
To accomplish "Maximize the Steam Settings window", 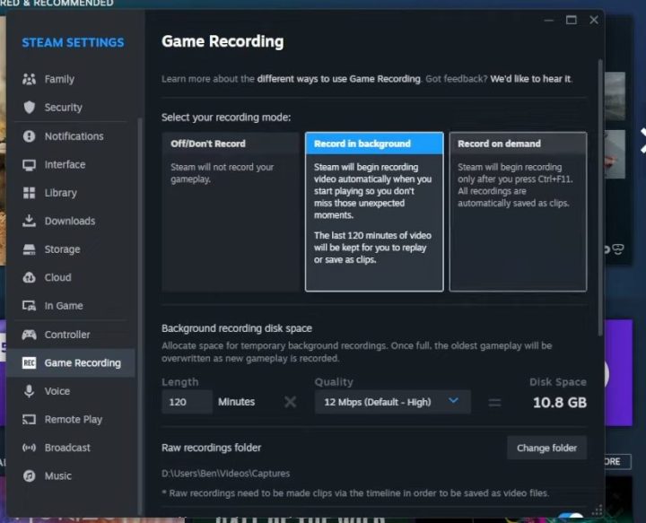I will (x=571, y=20).
